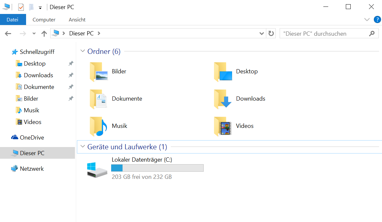This screenshot has width=382, height=222.
Task: Go back with the back arrow
Action: 8,33
